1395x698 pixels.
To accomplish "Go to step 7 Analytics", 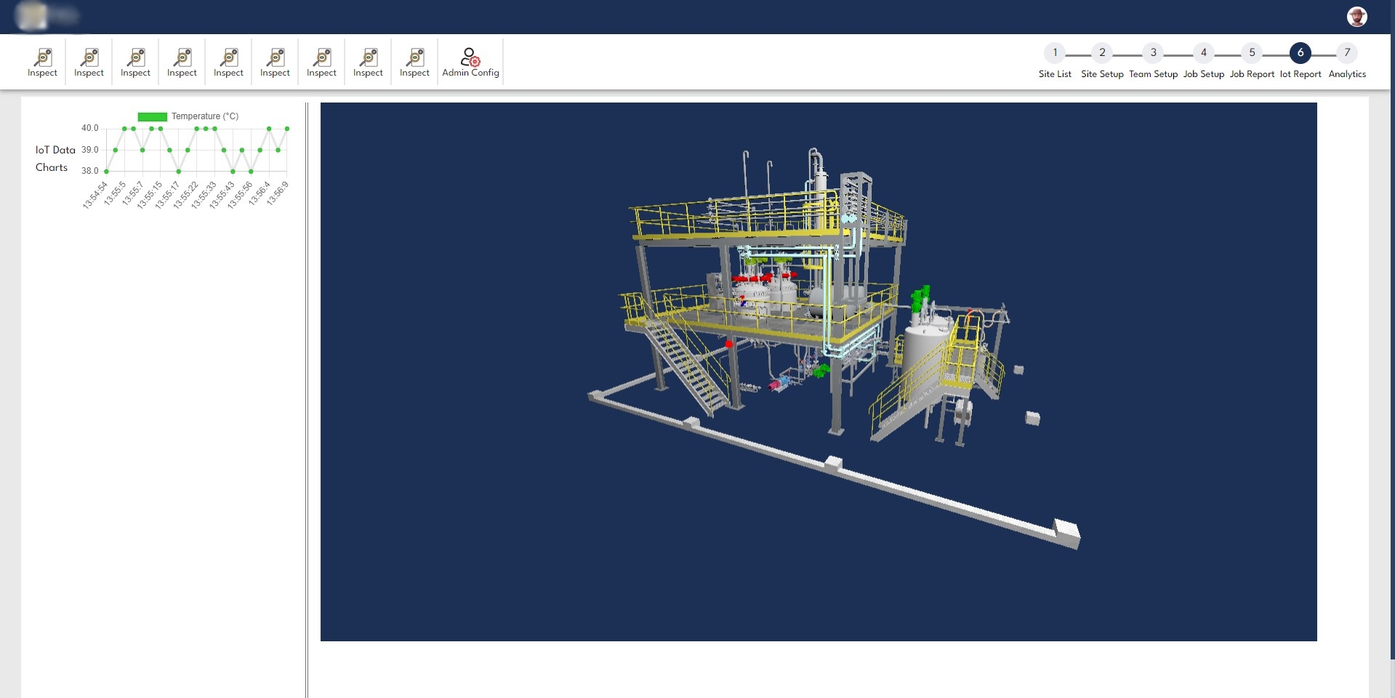I will (1347, 61).
